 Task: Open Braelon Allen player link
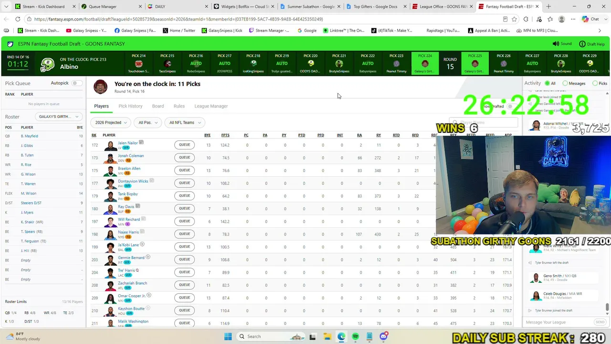click(129, 169)
